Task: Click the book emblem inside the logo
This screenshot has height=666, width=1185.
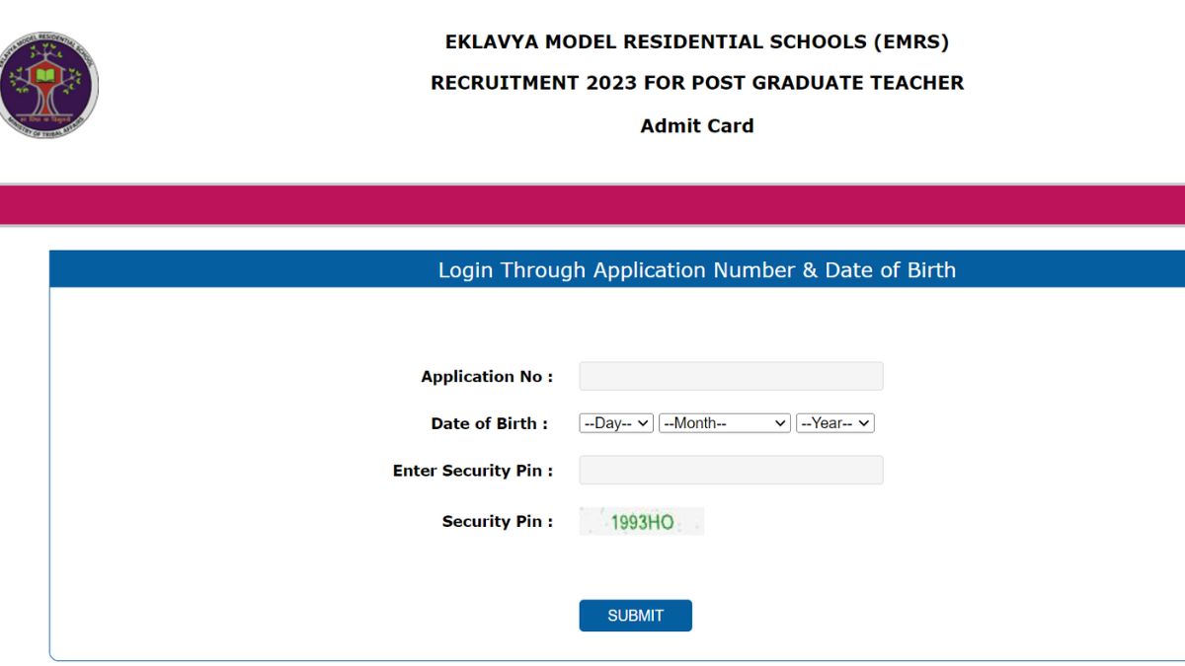Action: (x=44, y=75)
